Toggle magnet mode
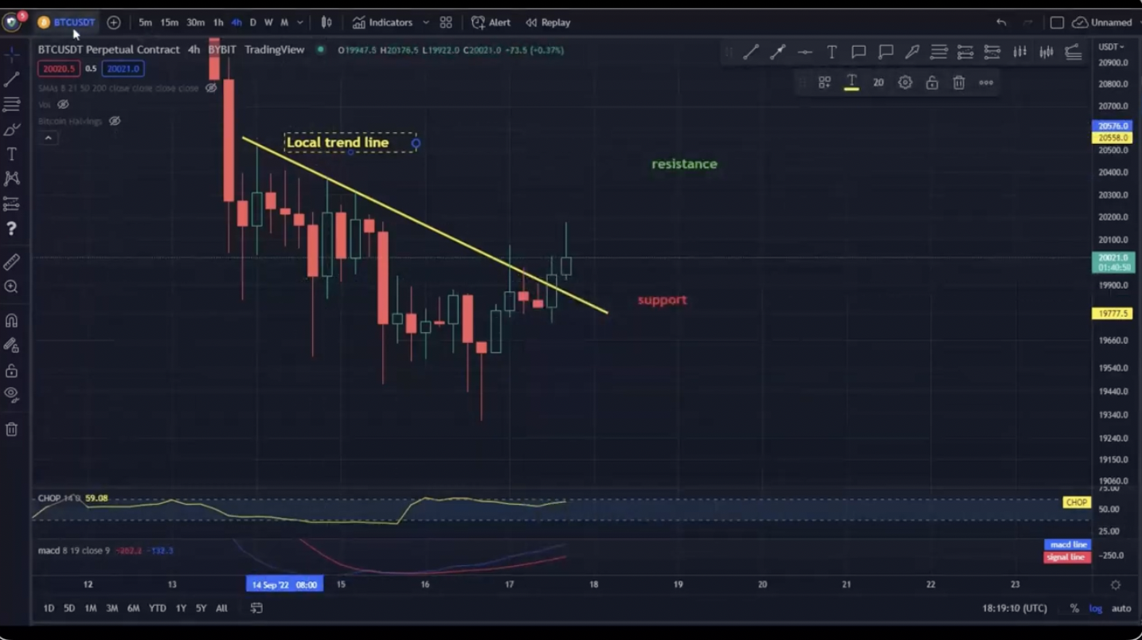 click(x=11, y=321)
